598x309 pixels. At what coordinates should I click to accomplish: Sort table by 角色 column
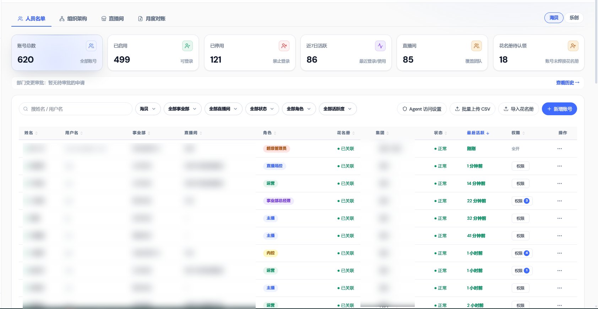[270, 133]
